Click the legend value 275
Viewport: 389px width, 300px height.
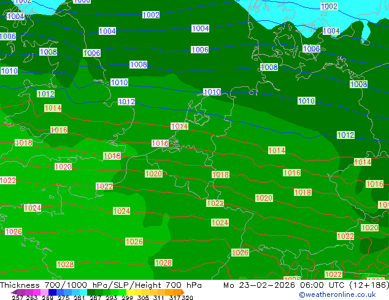point(64,298)
